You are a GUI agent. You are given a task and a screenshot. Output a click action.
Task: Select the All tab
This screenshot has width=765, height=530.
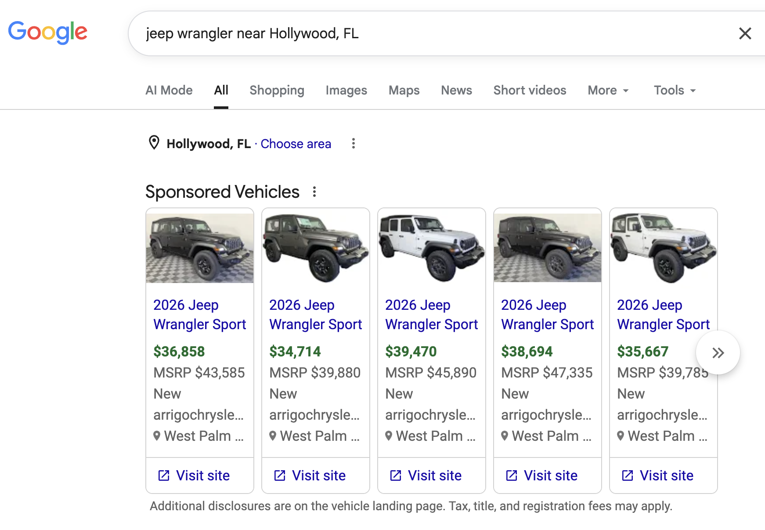[x=221, y=90]
